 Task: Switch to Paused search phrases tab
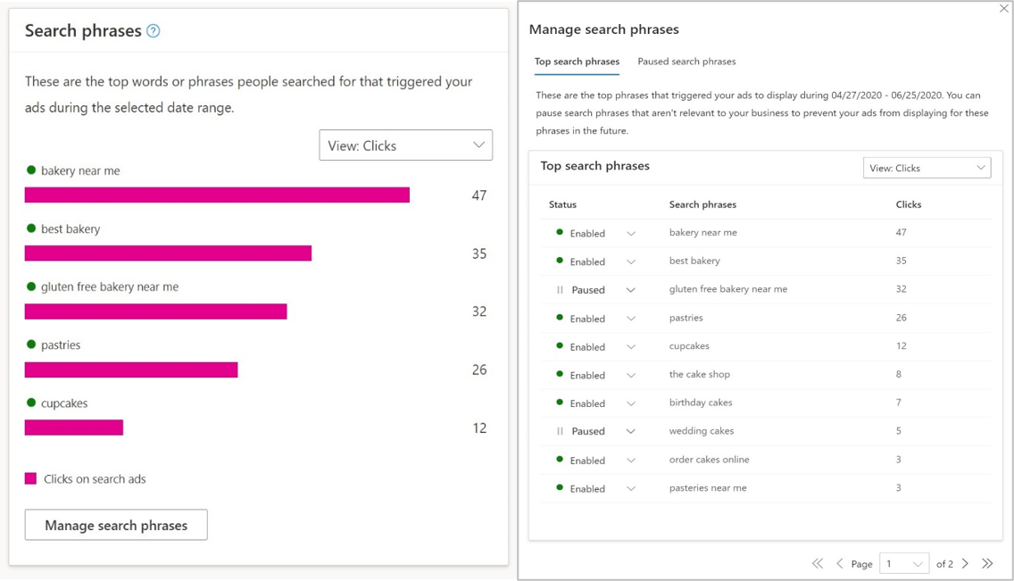(686, 62)
